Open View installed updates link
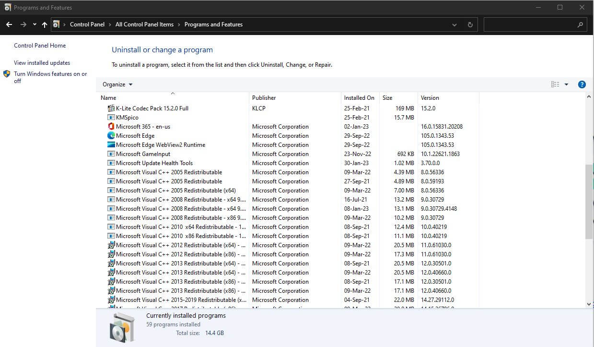The image size is (594, 347). [42, 63]
